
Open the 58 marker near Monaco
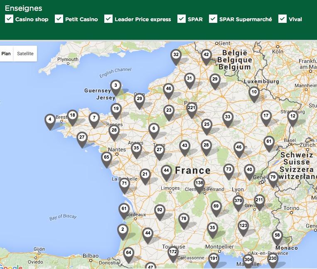(x=277, y=238)
